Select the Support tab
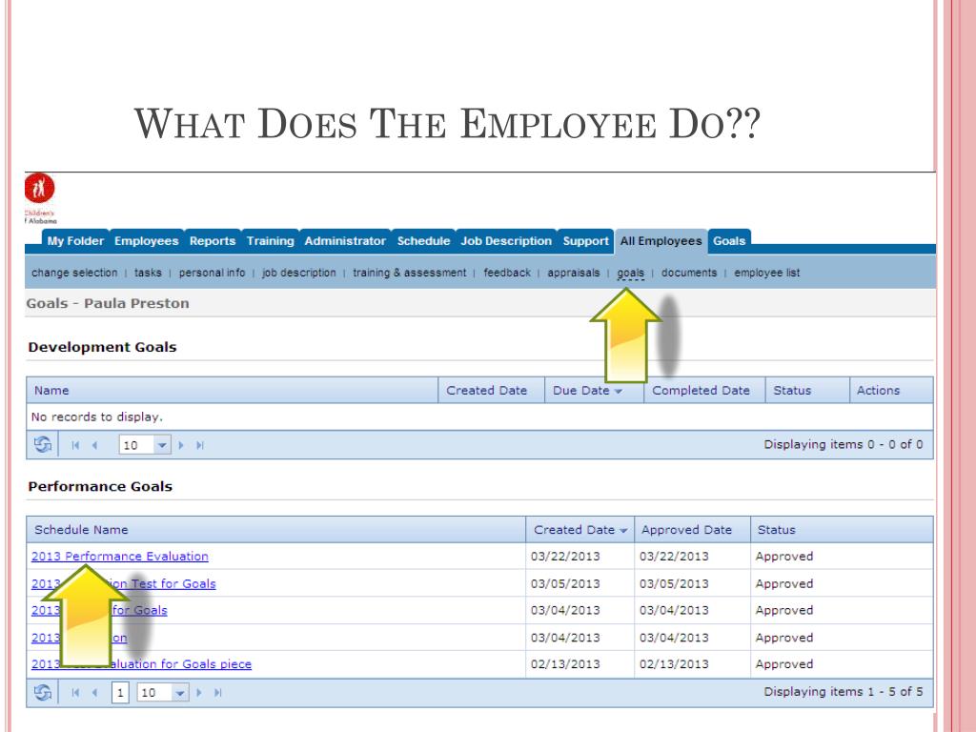Image resolution: width=976 pixels, height=732 pixels. pyautogui.click(x=586, y=241)
